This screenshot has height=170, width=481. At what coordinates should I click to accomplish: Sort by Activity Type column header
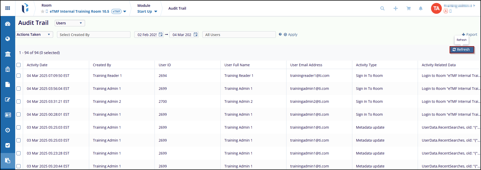pyautogui.click(x=366, y=65)
